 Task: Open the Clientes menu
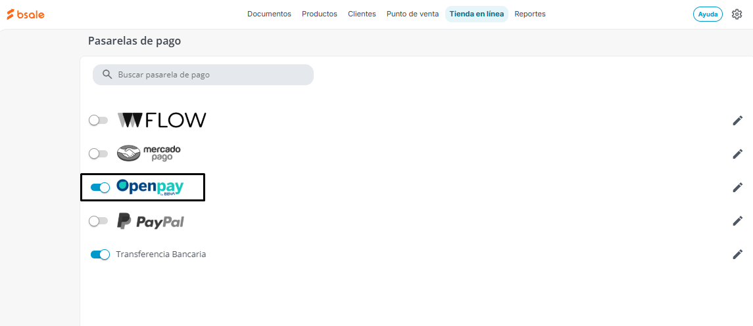pyautogui.click(x=362, y=14)
